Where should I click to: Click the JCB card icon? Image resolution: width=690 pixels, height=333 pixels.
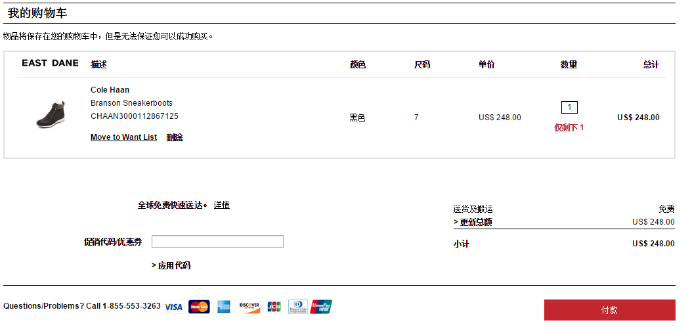[x=274, y=307]
